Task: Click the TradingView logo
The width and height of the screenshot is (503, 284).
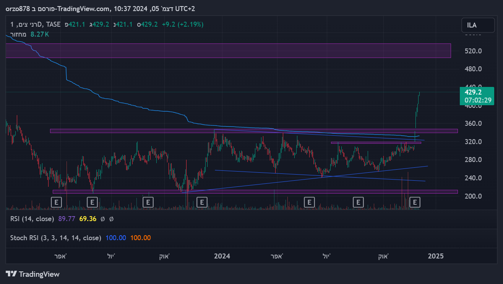Action: (33, 274)
